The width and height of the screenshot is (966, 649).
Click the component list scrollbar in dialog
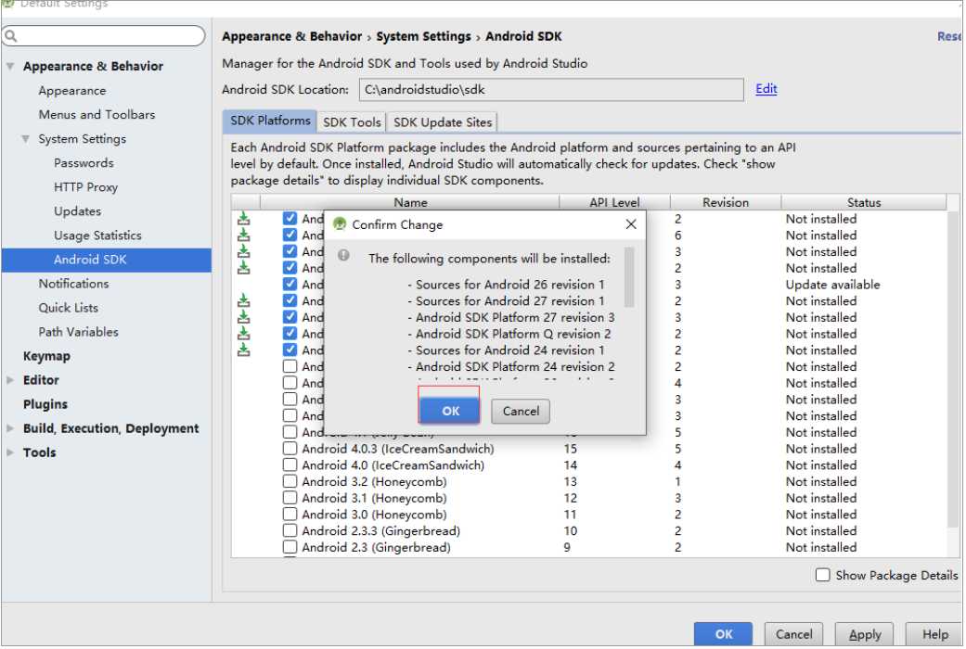pos(629,277)
